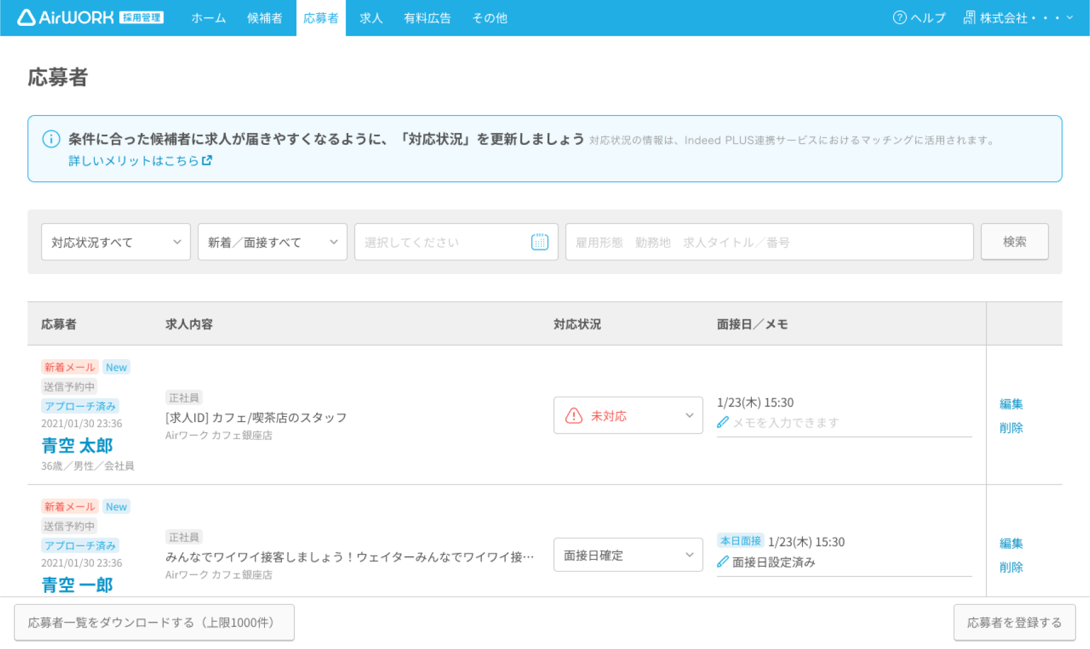Open the 有料広告 tab
This screenshot has height=649, width=1090.
pyautogui.click(x=427, y=18)
